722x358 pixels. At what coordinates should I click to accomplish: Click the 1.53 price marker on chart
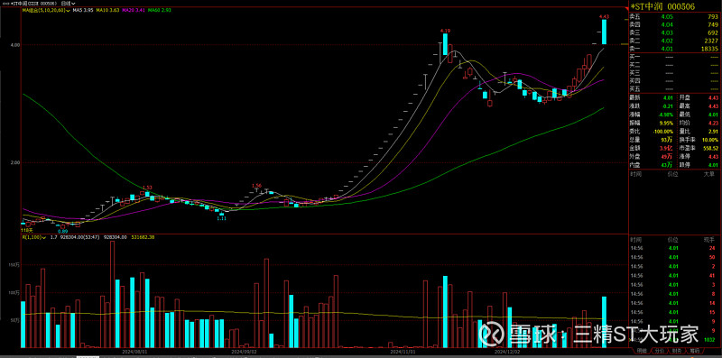click(147, 188)
